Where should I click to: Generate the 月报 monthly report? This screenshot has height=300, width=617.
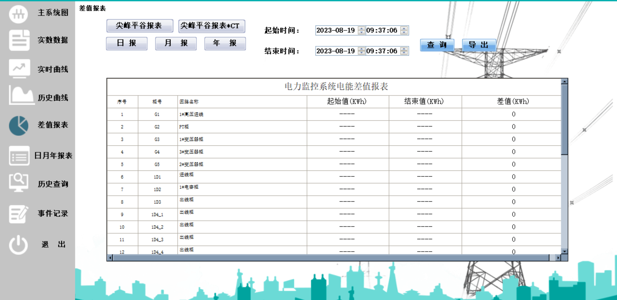point(176,43)
